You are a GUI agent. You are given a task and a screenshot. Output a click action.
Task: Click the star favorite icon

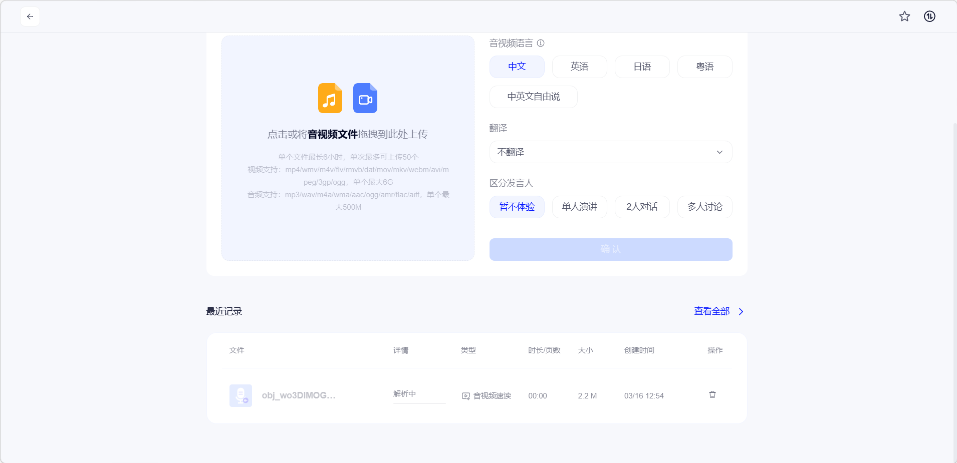(904, 17)
